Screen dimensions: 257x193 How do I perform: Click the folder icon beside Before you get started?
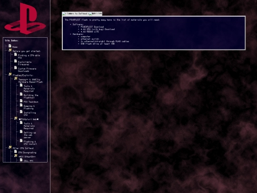[x=10, y=50]
